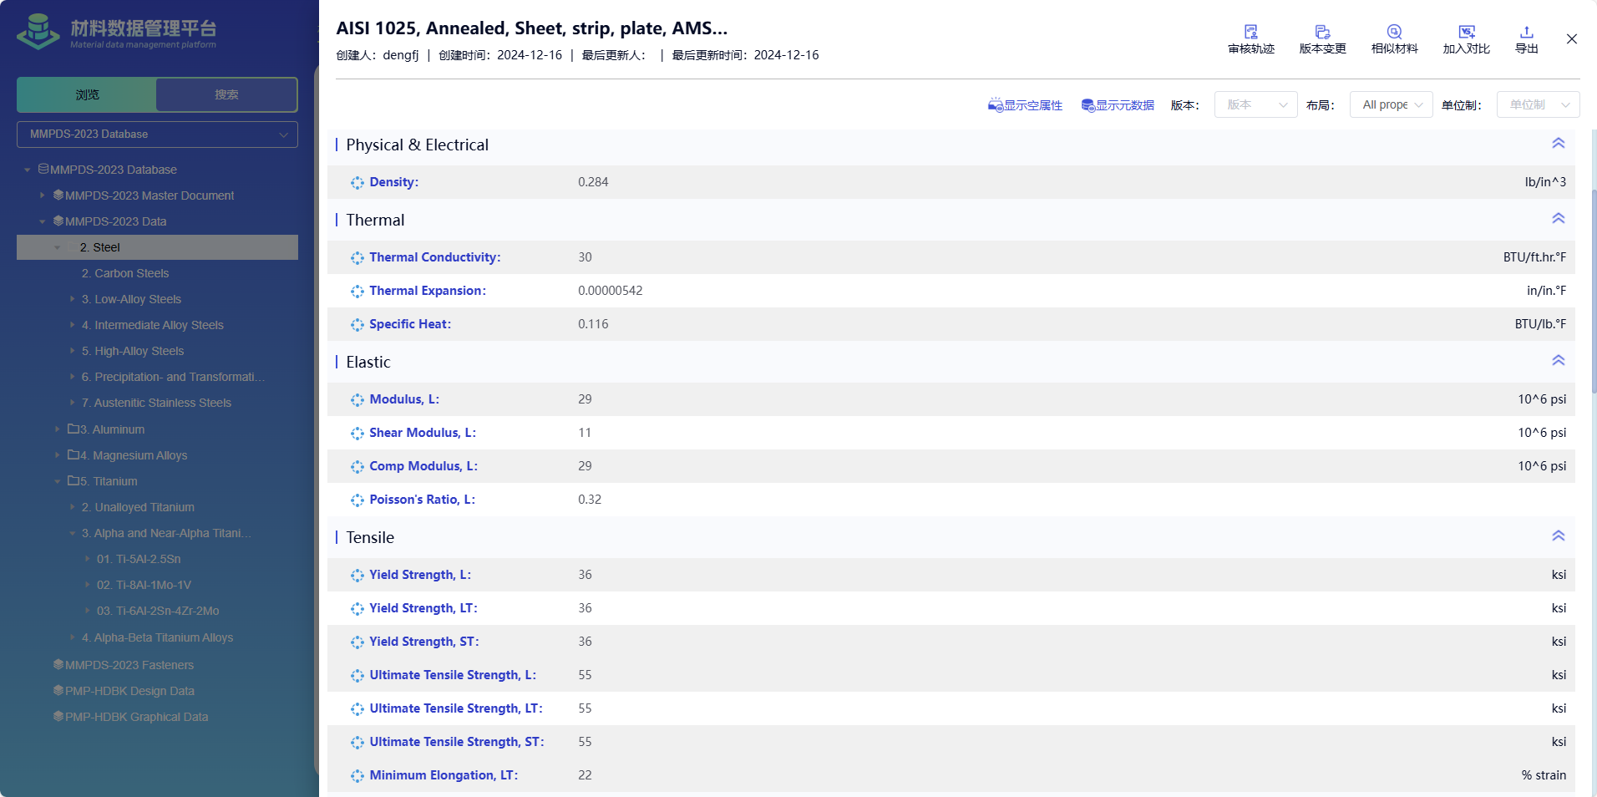The width and height of the screenshot is (1597, 797).
Task: Expand 5. High-Alloy Steels arrow
Action: point(73,351)
